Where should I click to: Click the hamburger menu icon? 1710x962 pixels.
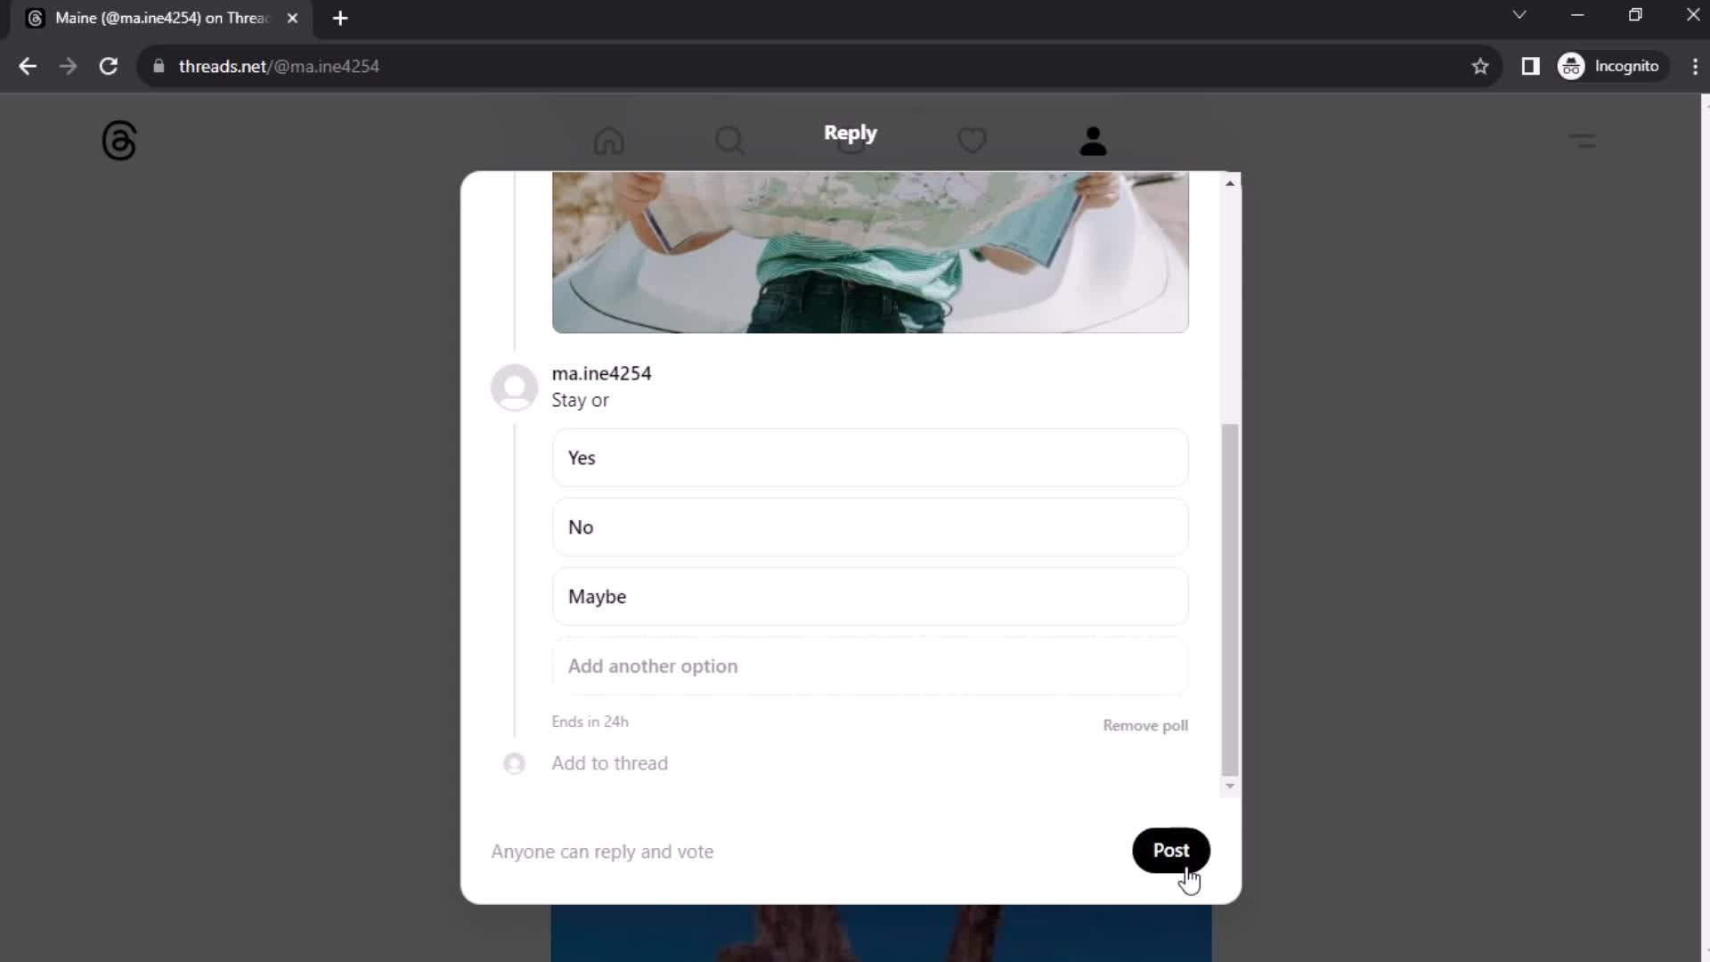(1581, 140)
